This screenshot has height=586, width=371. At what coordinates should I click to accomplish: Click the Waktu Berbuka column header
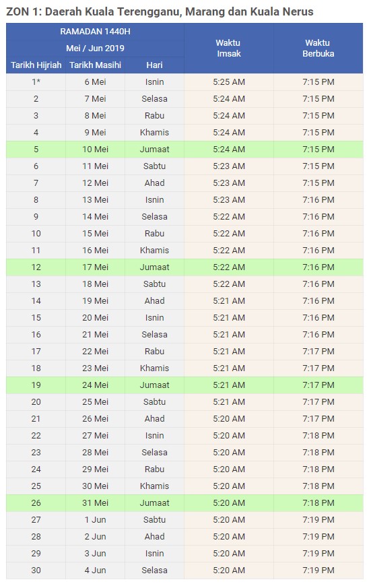pyautogui.click(x=318, y=48)
